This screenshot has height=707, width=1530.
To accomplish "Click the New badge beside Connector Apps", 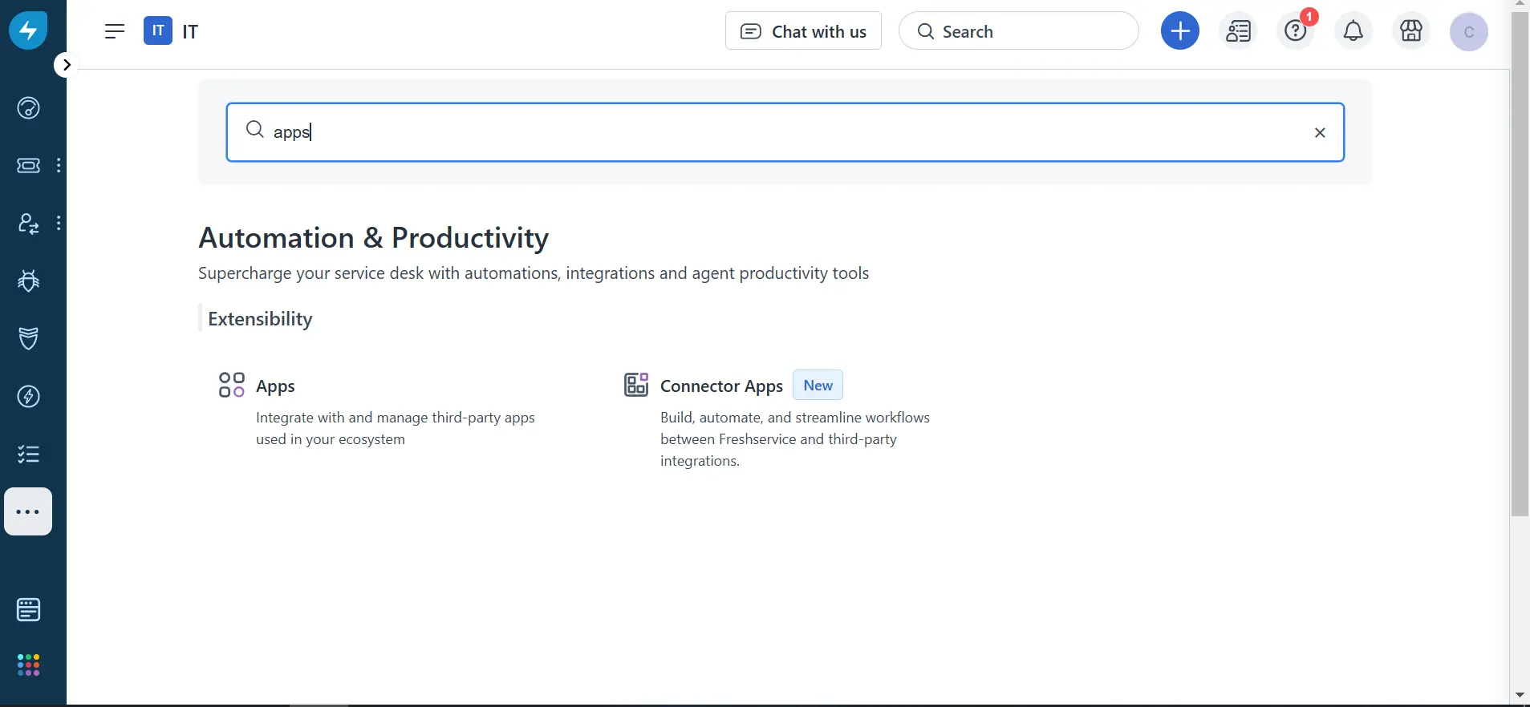I will click(818, 385).
